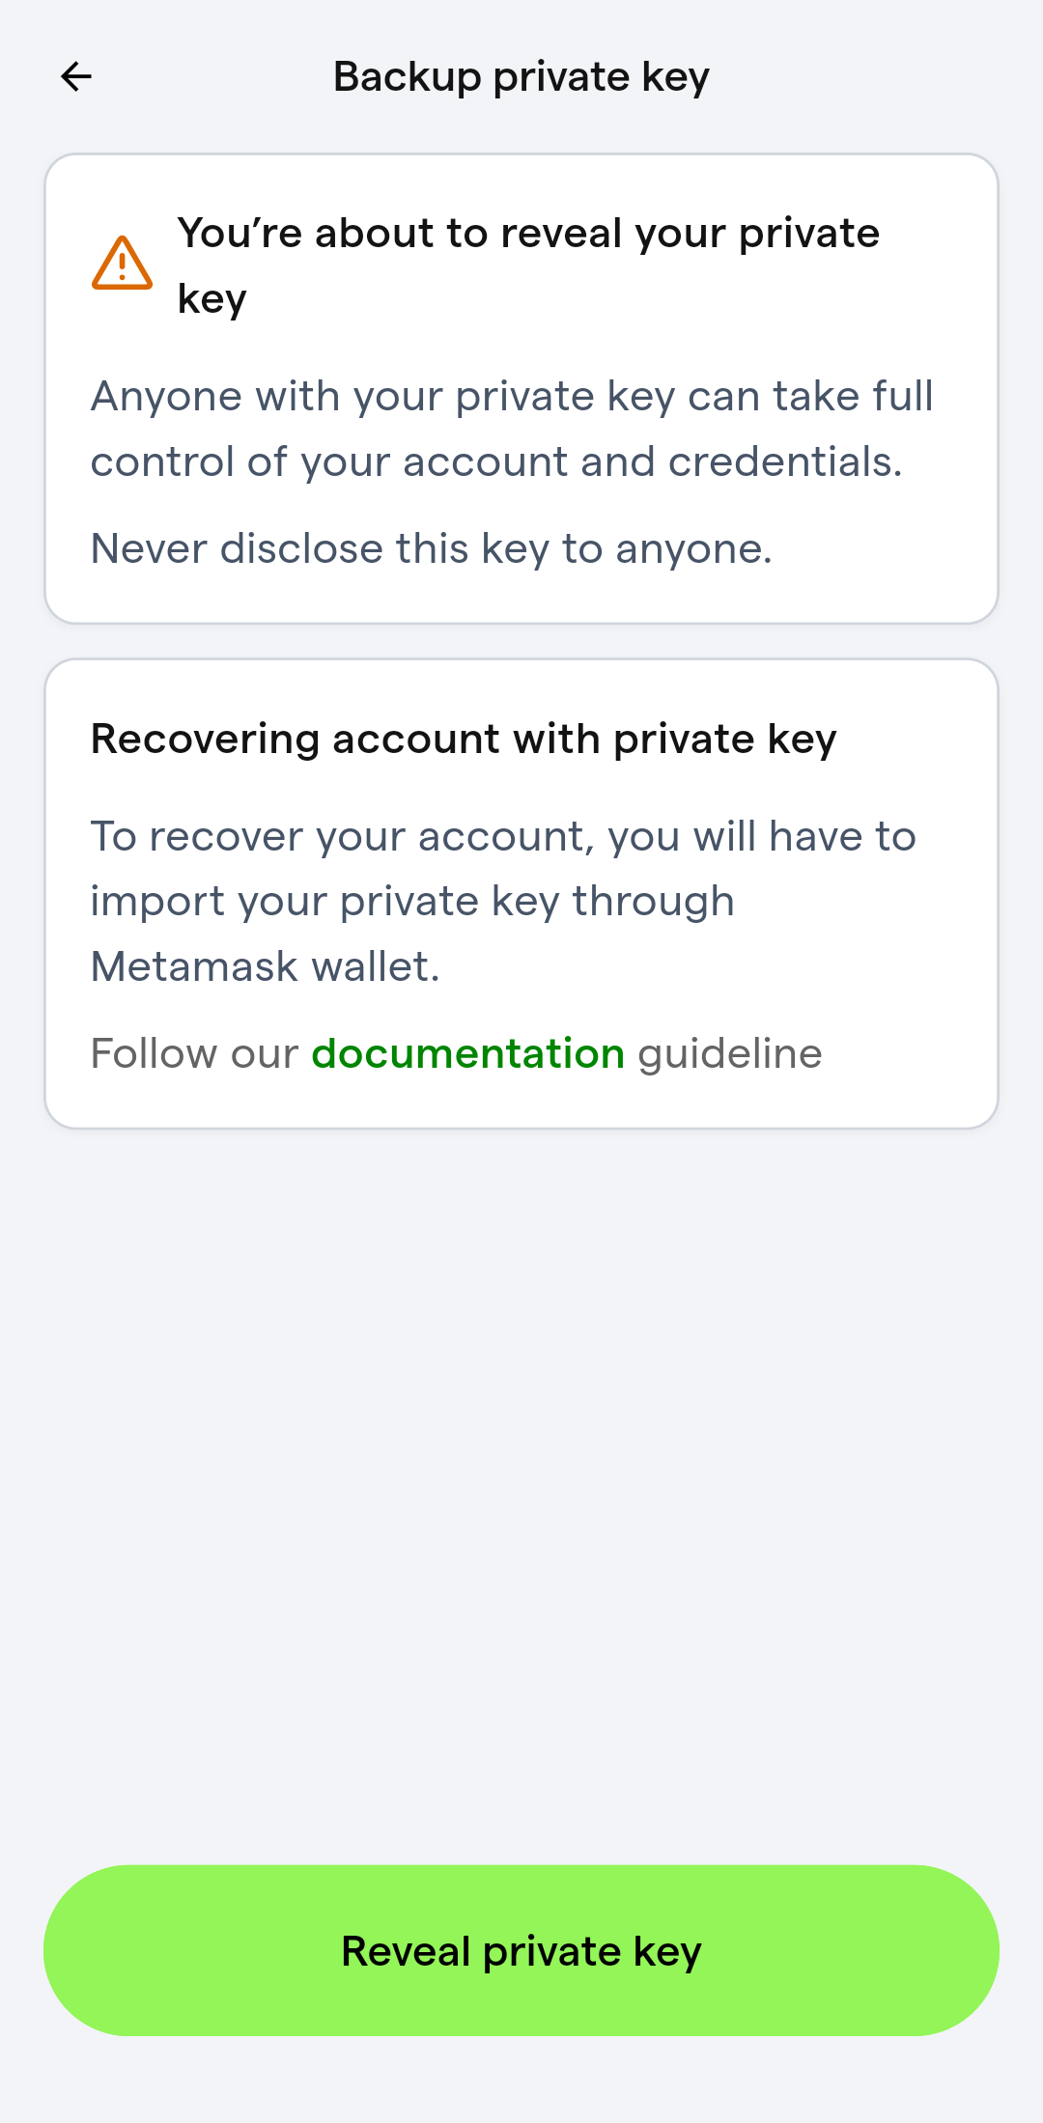Tap the 'Follow our' text before documentation
This screenshot has width=1043, height=2123.
tap(194, 1053)
